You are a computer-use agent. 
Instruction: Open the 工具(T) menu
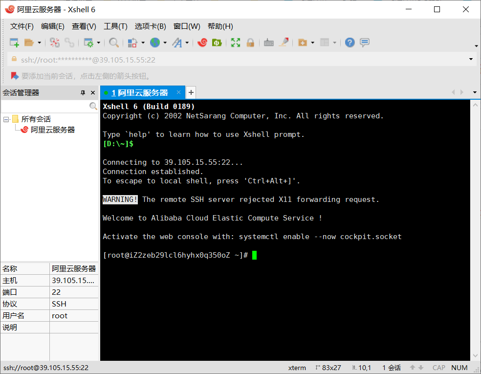(x=115, y=26)
